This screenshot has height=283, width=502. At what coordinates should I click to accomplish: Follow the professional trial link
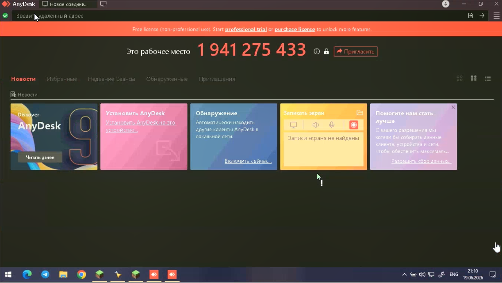tap(246, 30)
